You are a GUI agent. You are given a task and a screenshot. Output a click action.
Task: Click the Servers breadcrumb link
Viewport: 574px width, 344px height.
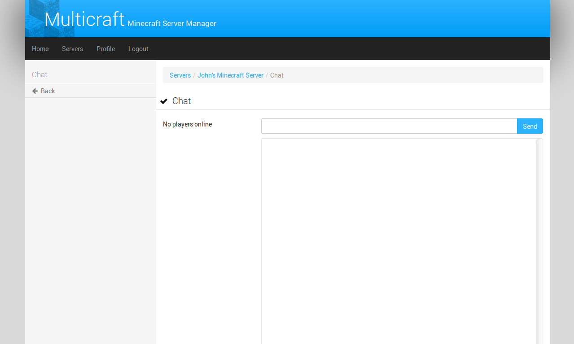coord(180,75)
